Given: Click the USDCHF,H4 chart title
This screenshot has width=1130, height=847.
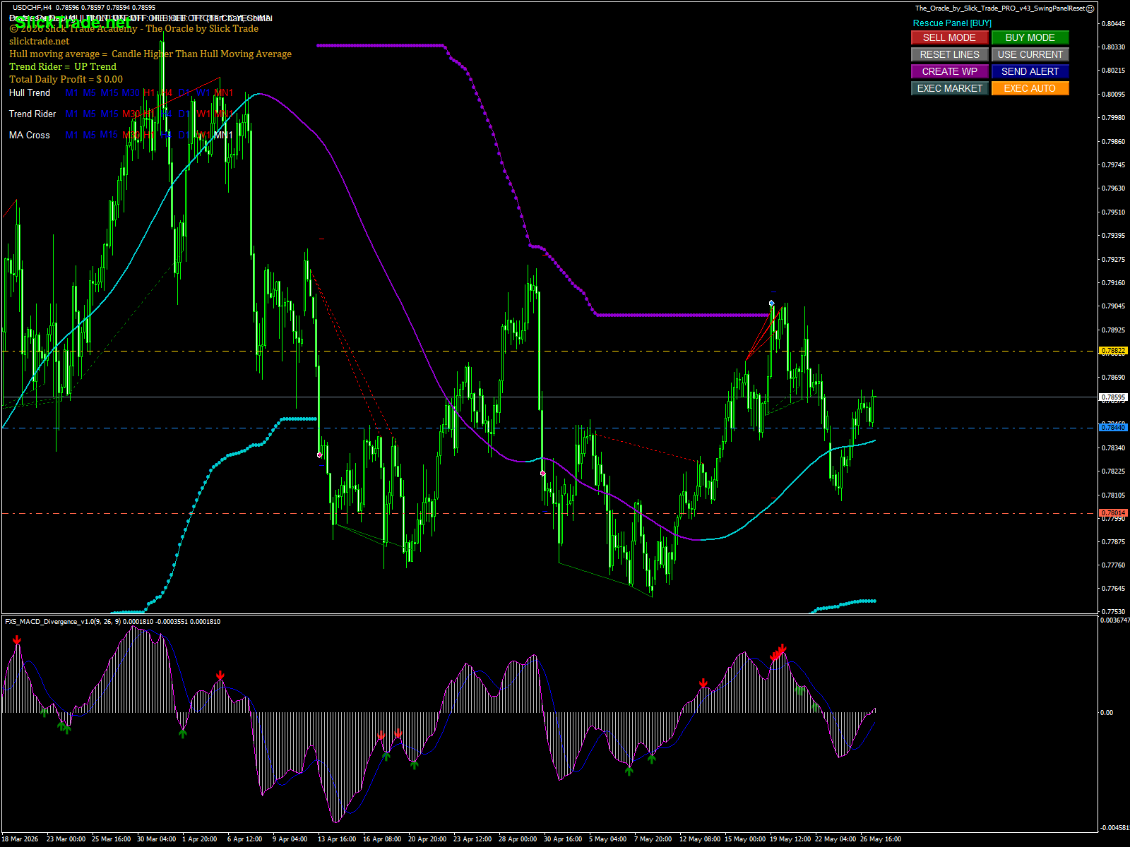Looking at the screenshot, I should [32, 8].
